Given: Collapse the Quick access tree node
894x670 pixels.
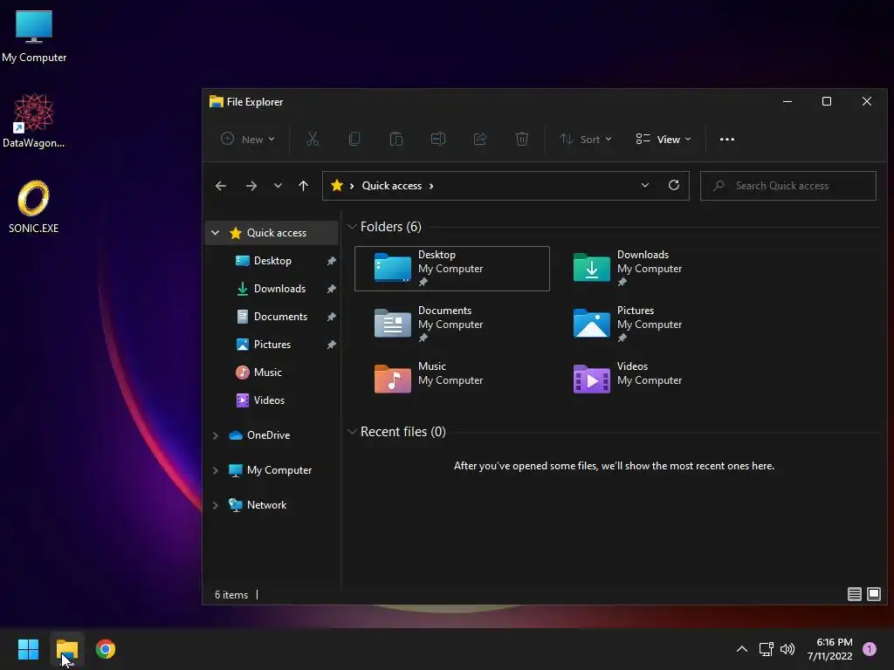Looking at the screenshot, I should pos(215,232).
